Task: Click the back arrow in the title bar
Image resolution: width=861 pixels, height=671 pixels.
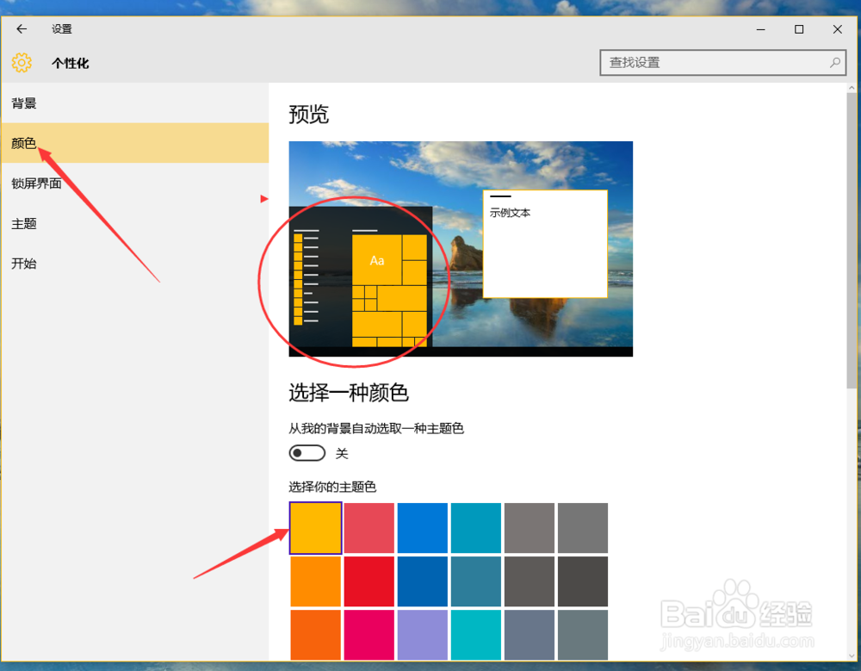Action: tap(21, 28)
